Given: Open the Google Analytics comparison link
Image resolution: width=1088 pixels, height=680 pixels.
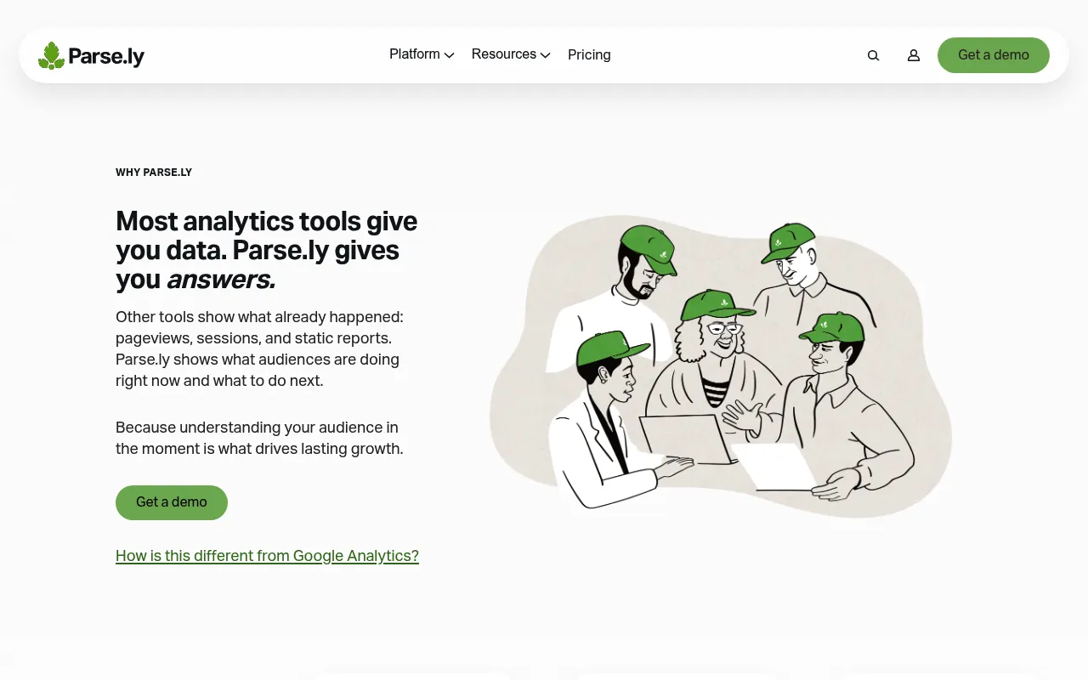Looking at the screenshot, I should point(267,556).
